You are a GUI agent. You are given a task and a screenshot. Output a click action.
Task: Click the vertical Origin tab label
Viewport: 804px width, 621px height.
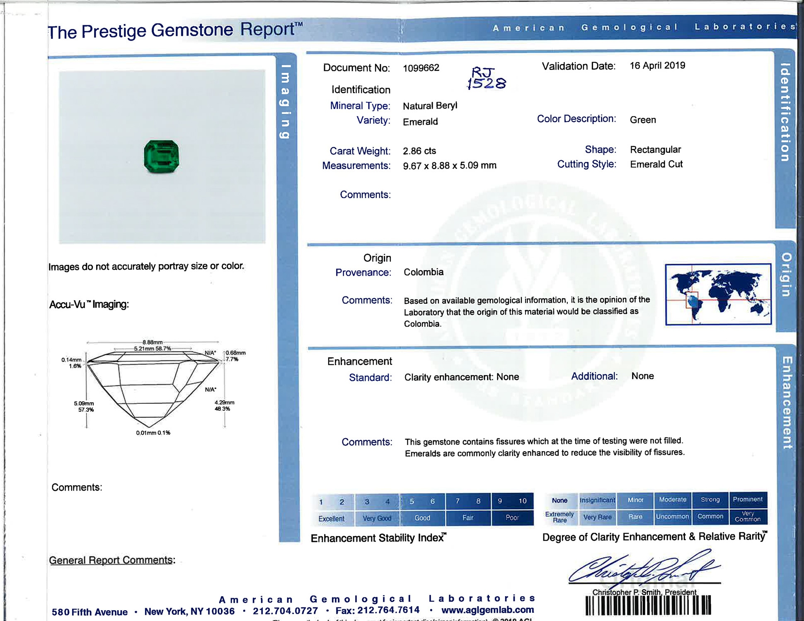click(786, 274)
